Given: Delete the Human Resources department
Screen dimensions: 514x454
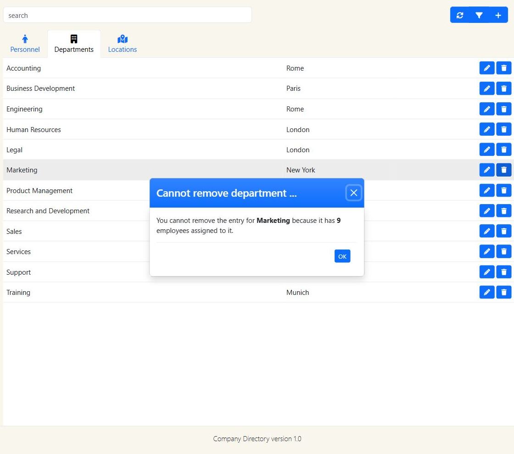Looking at the screenshot, I should (503, 129).
